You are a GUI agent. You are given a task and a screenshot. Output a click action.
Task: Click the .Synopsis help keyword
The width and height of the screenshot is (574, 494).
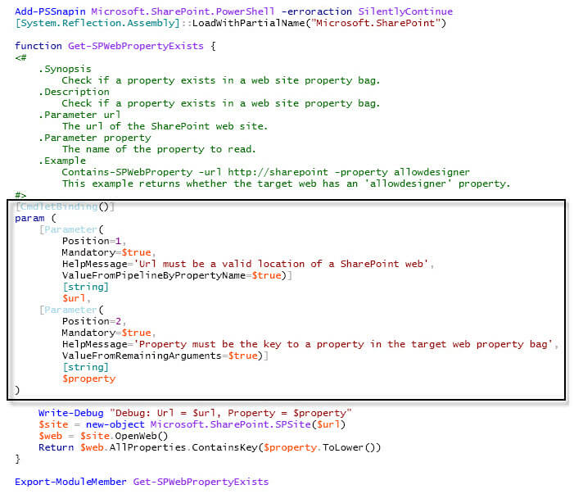coord(65,69)
